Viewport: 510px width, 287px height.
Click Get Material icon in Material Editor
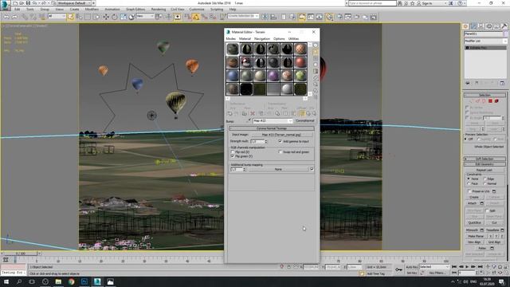[x=230, y=113]
